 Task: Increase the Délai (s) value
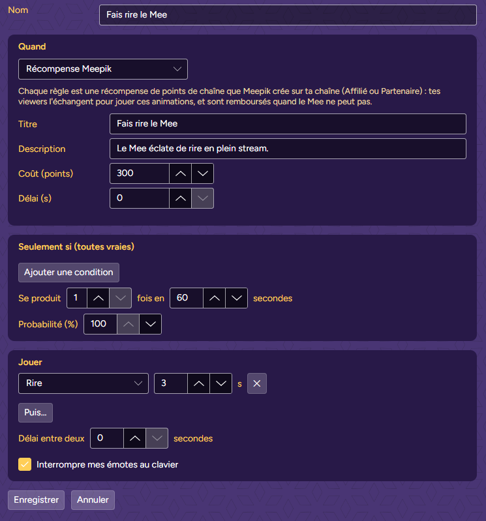(x=180, y=198)
